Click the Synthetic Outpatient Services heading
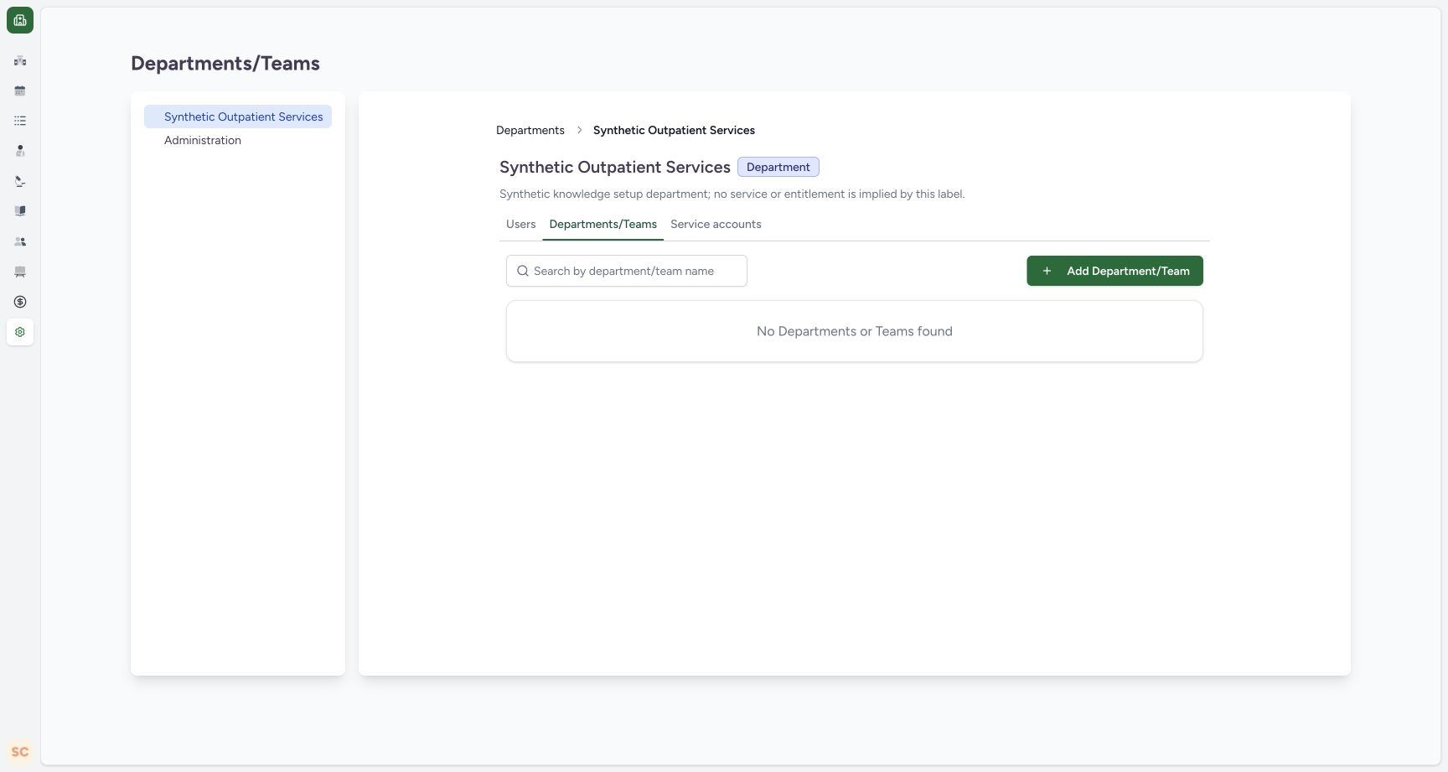 (615, 167)
